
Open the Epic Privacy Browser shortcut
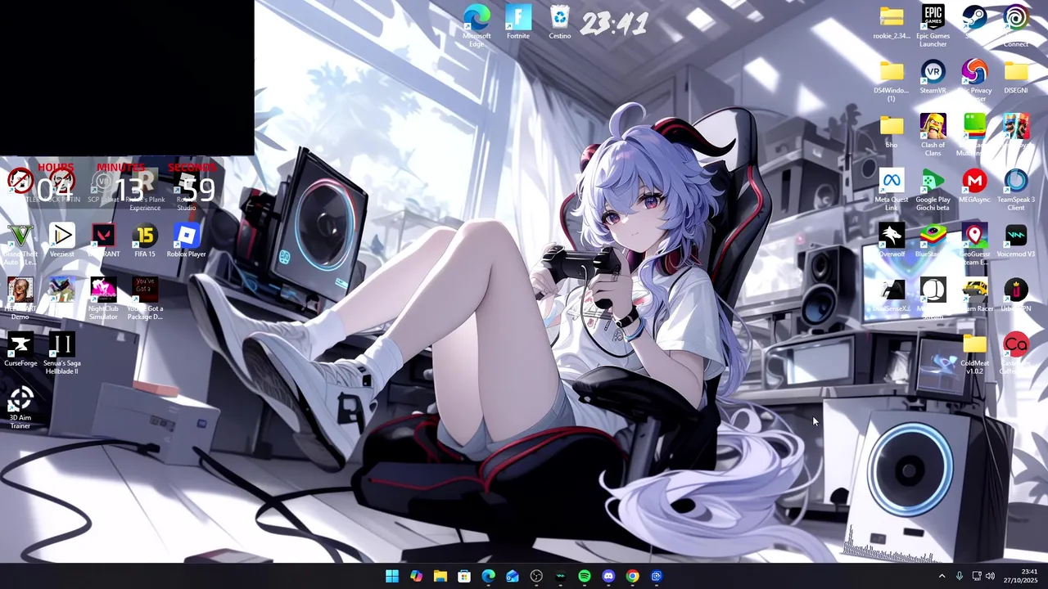click(x=974, y=79)
